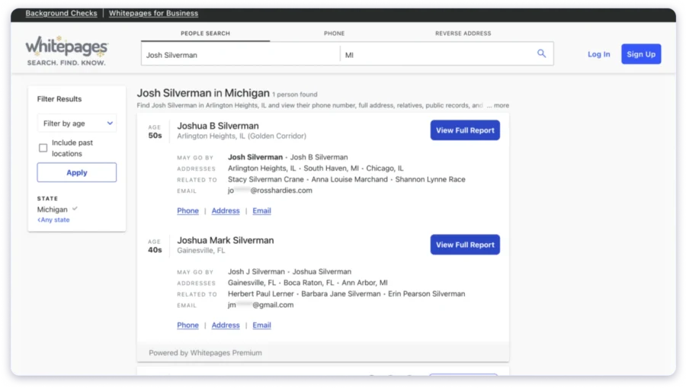Click Arlington Heights, IL (Golden Corridor) location
The width and height of the screenshot is (686, 388).
(x=242, y=136)
